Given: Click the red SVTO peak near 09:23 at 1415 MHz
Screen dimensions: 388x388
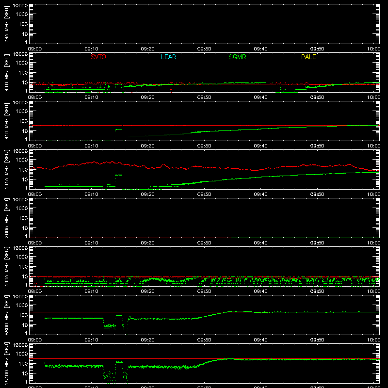Looking at the screenshot, I should (163, 164).
